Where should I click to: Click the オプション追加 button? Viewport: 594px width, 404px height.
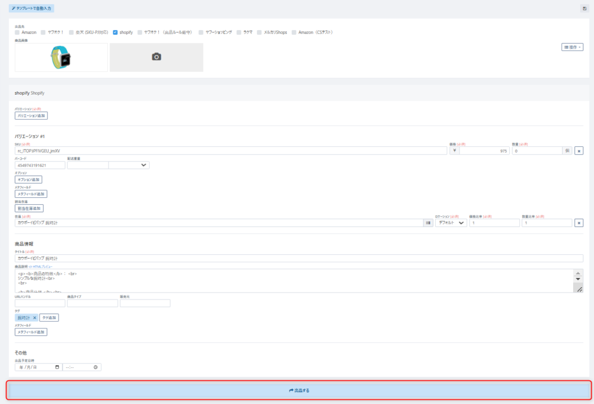[28, 179]
